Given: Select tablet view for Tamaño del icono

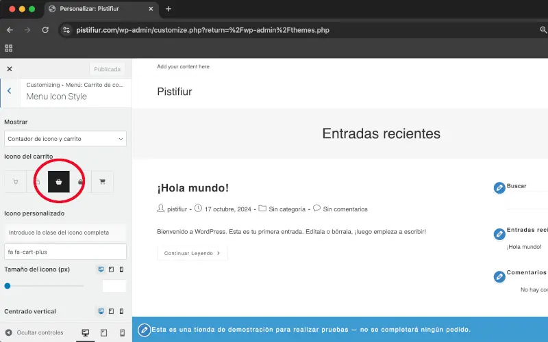Looking at the screenshot, I should coord(111,269).
